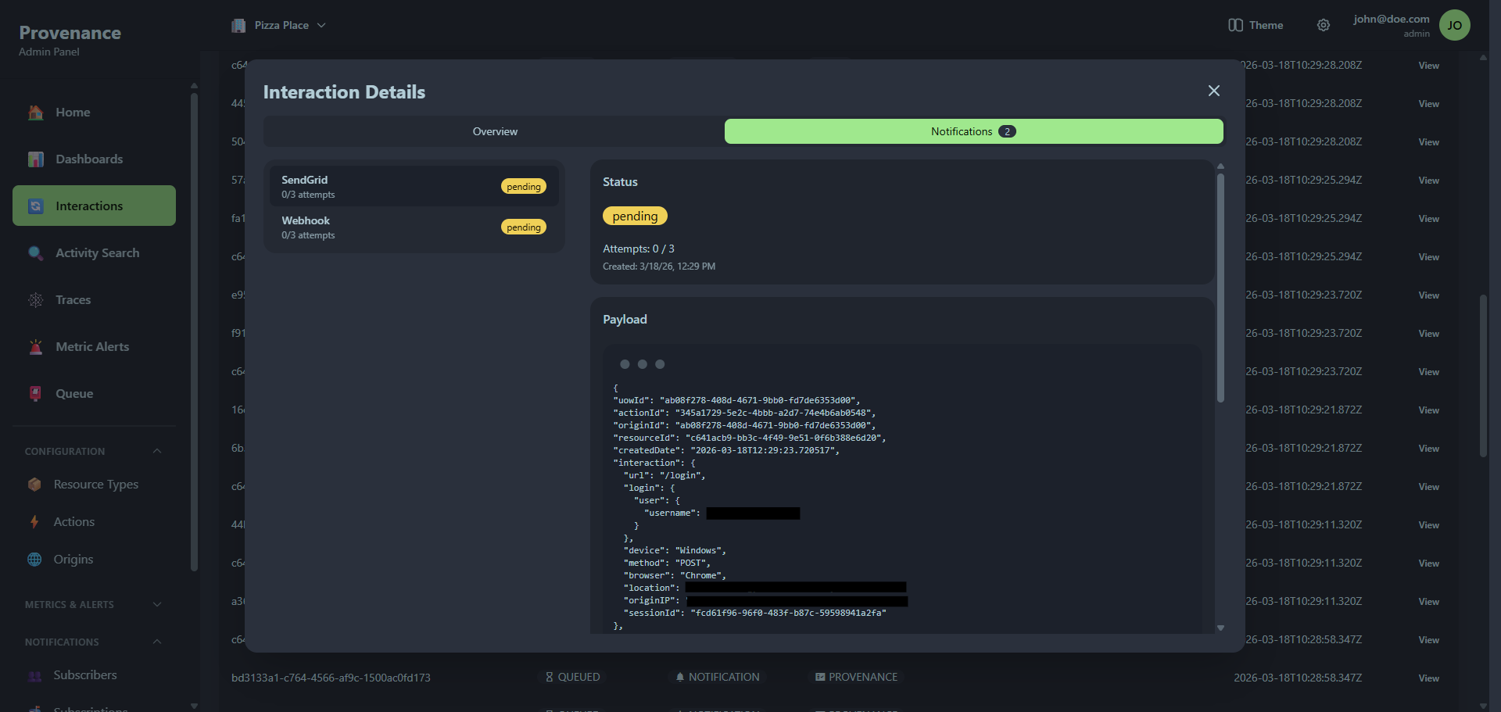Click the Metric Alerts siren icon
Viewport: 1501px width, 712px height.
tap(36, 347)
